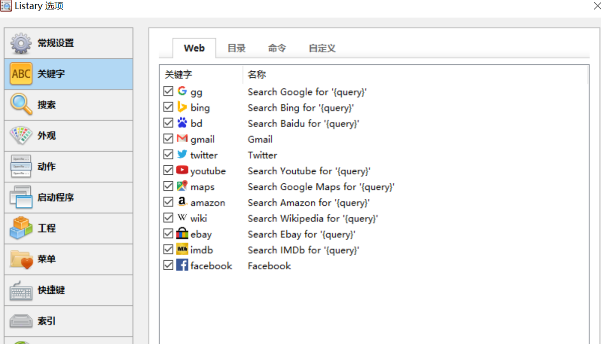Open the 工程 blocks icon
The image size is (601, 344).
tap(21, 228)
